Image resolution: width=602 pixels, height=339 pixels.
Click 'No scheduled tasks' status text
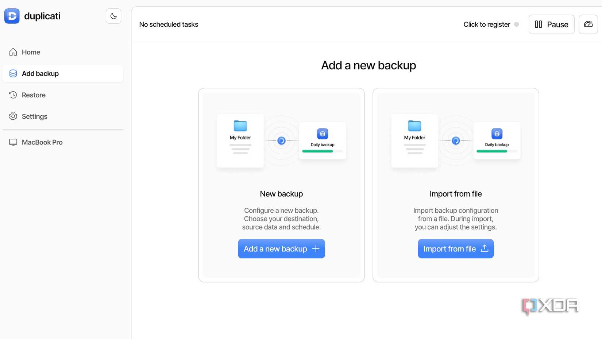(169, 24)
